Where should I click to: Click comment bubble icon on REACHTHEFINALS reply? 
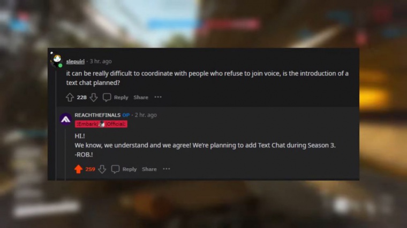point(115,169)
